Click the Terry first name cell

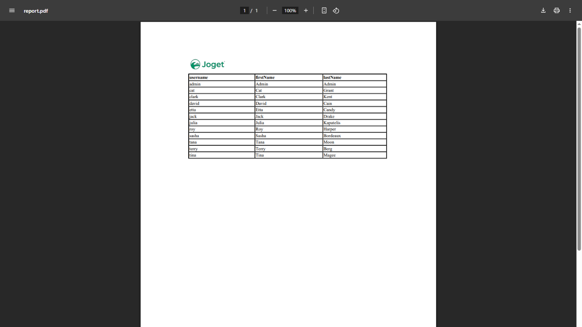click(261, 149)
